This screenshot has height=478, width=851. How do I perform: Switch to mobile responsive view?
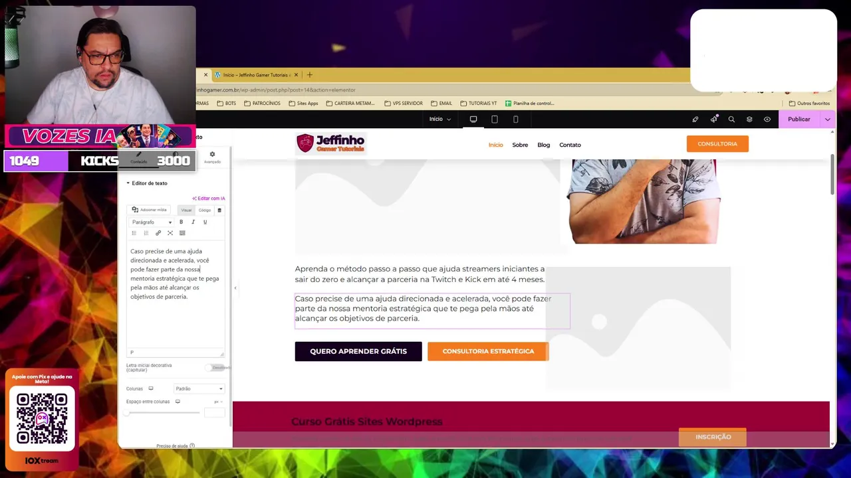[516, 119]
